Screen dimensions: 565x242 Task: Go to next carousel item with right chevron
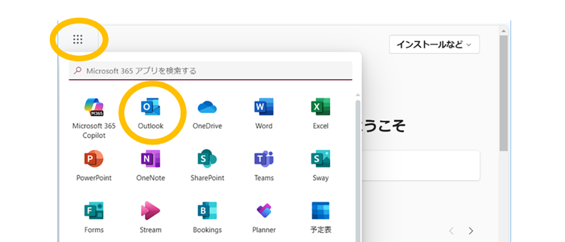coord(471,231)
